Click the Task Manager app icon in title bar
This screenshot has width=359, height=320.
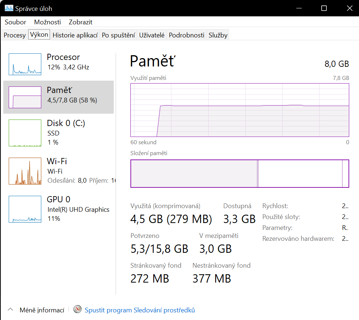9,8
